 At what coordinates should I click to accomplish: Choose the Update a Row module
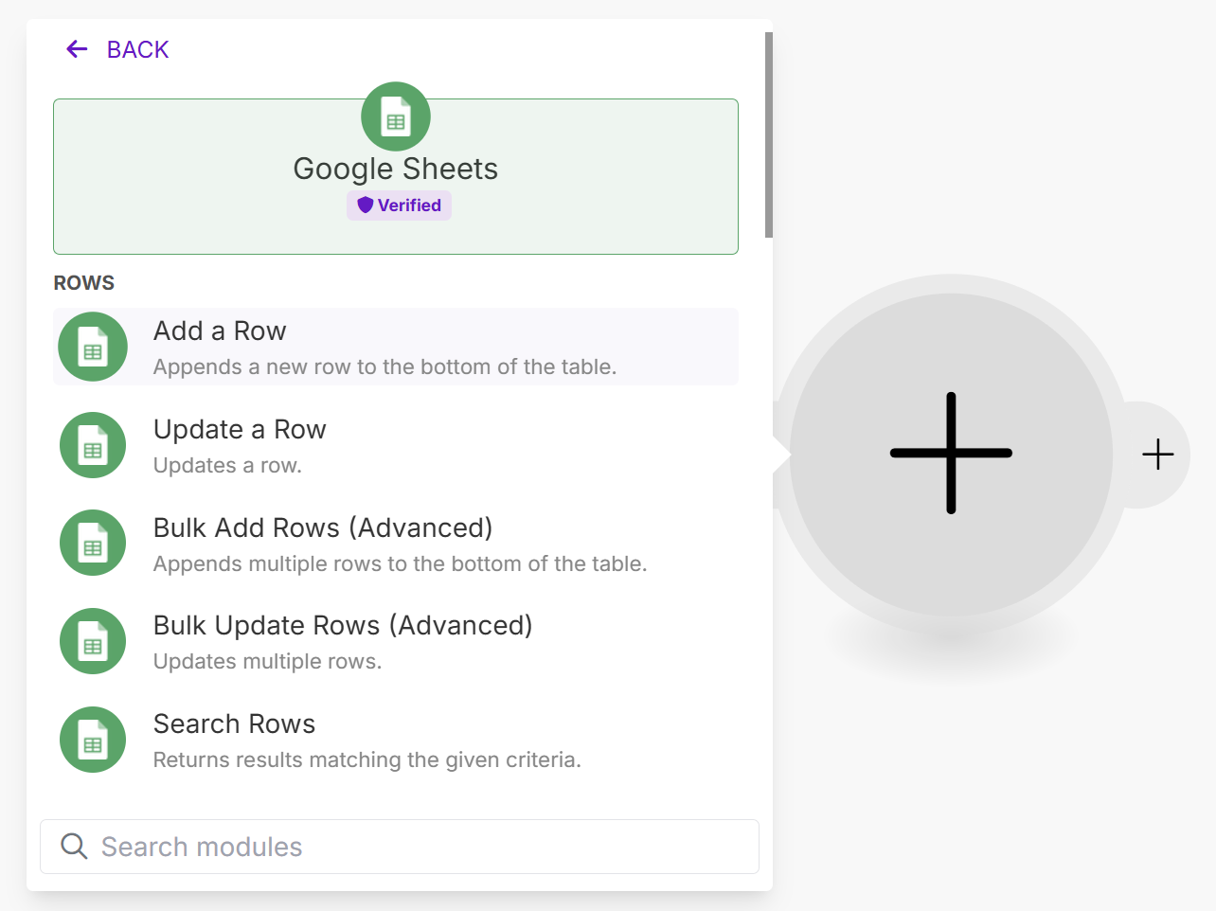[396, 445]
